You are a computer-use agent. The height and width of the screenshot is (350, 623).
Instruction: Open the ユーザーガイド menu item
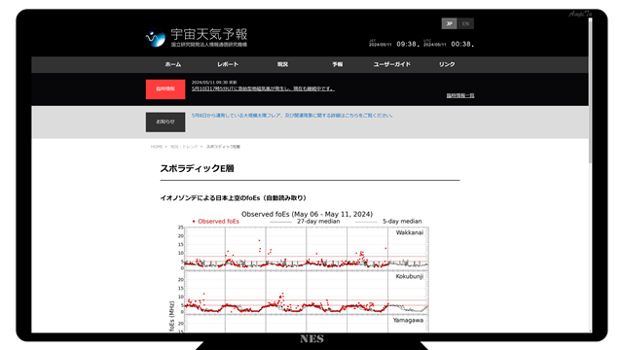point(391,64)
